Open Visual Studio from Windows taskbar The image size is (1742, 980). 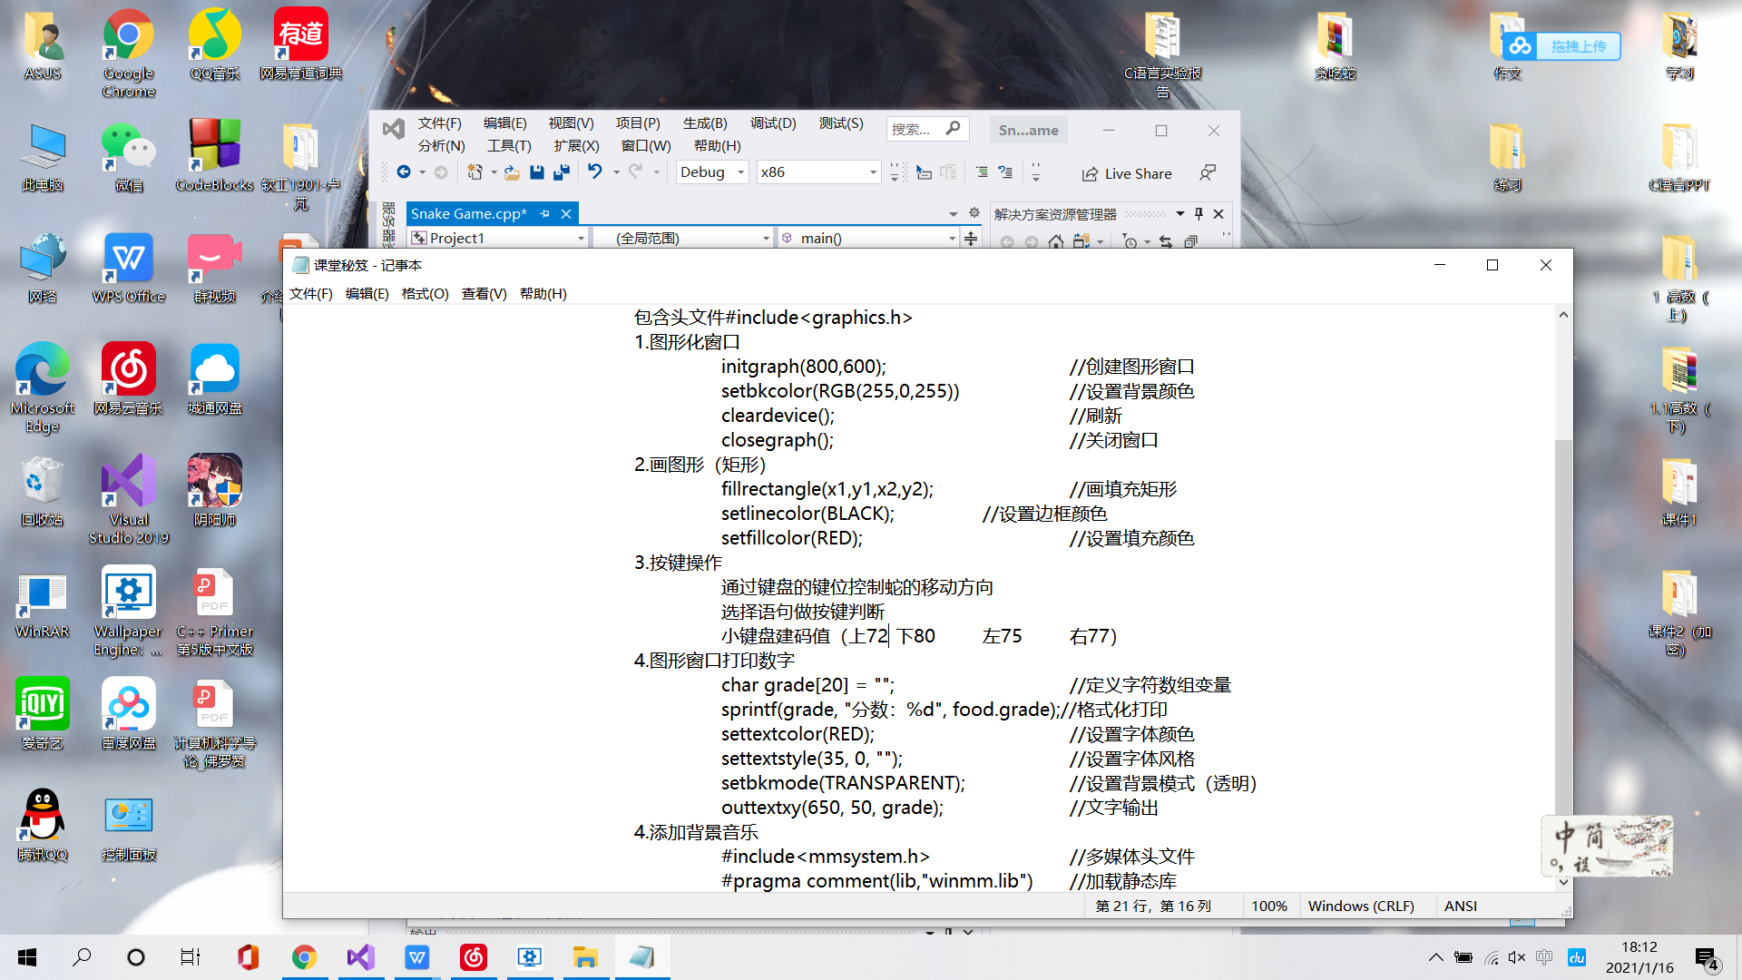click(x=360, y=957)
